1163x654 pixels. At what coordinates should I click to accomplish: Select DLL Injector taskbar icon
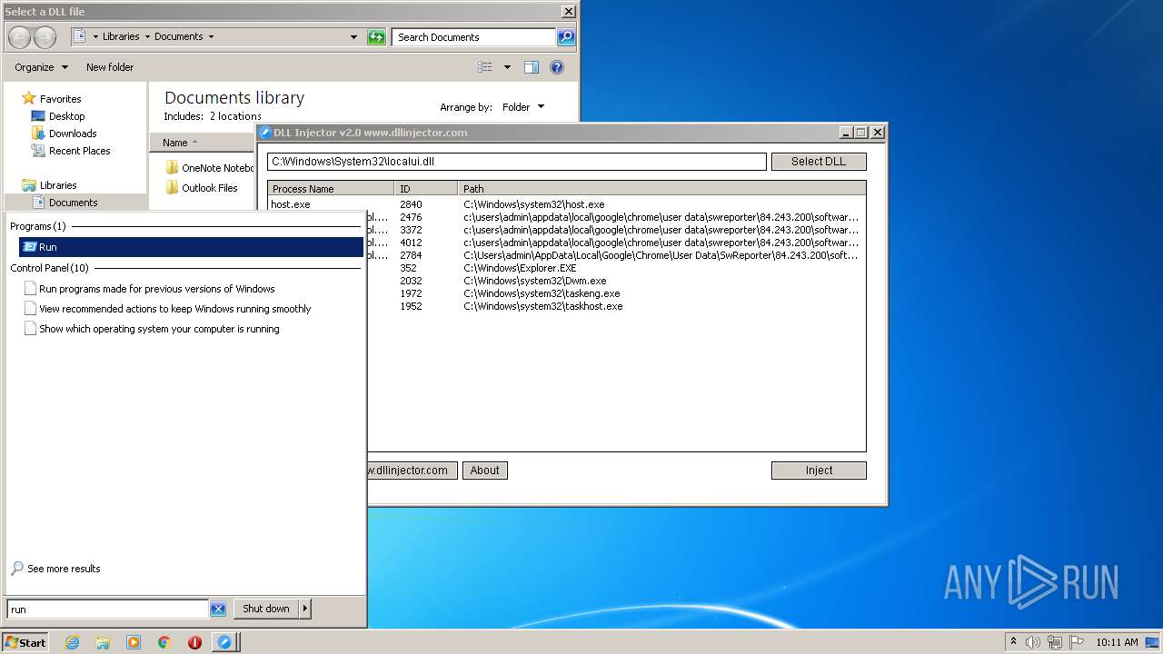click(x=224, y=642)
